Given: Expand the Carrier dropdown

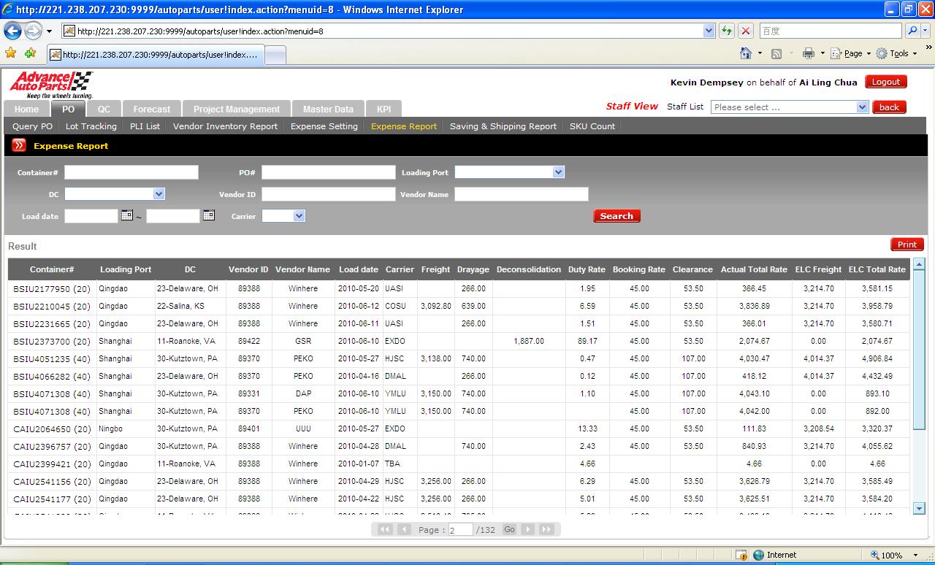Looking at the screenshot, I should point(298,216).
